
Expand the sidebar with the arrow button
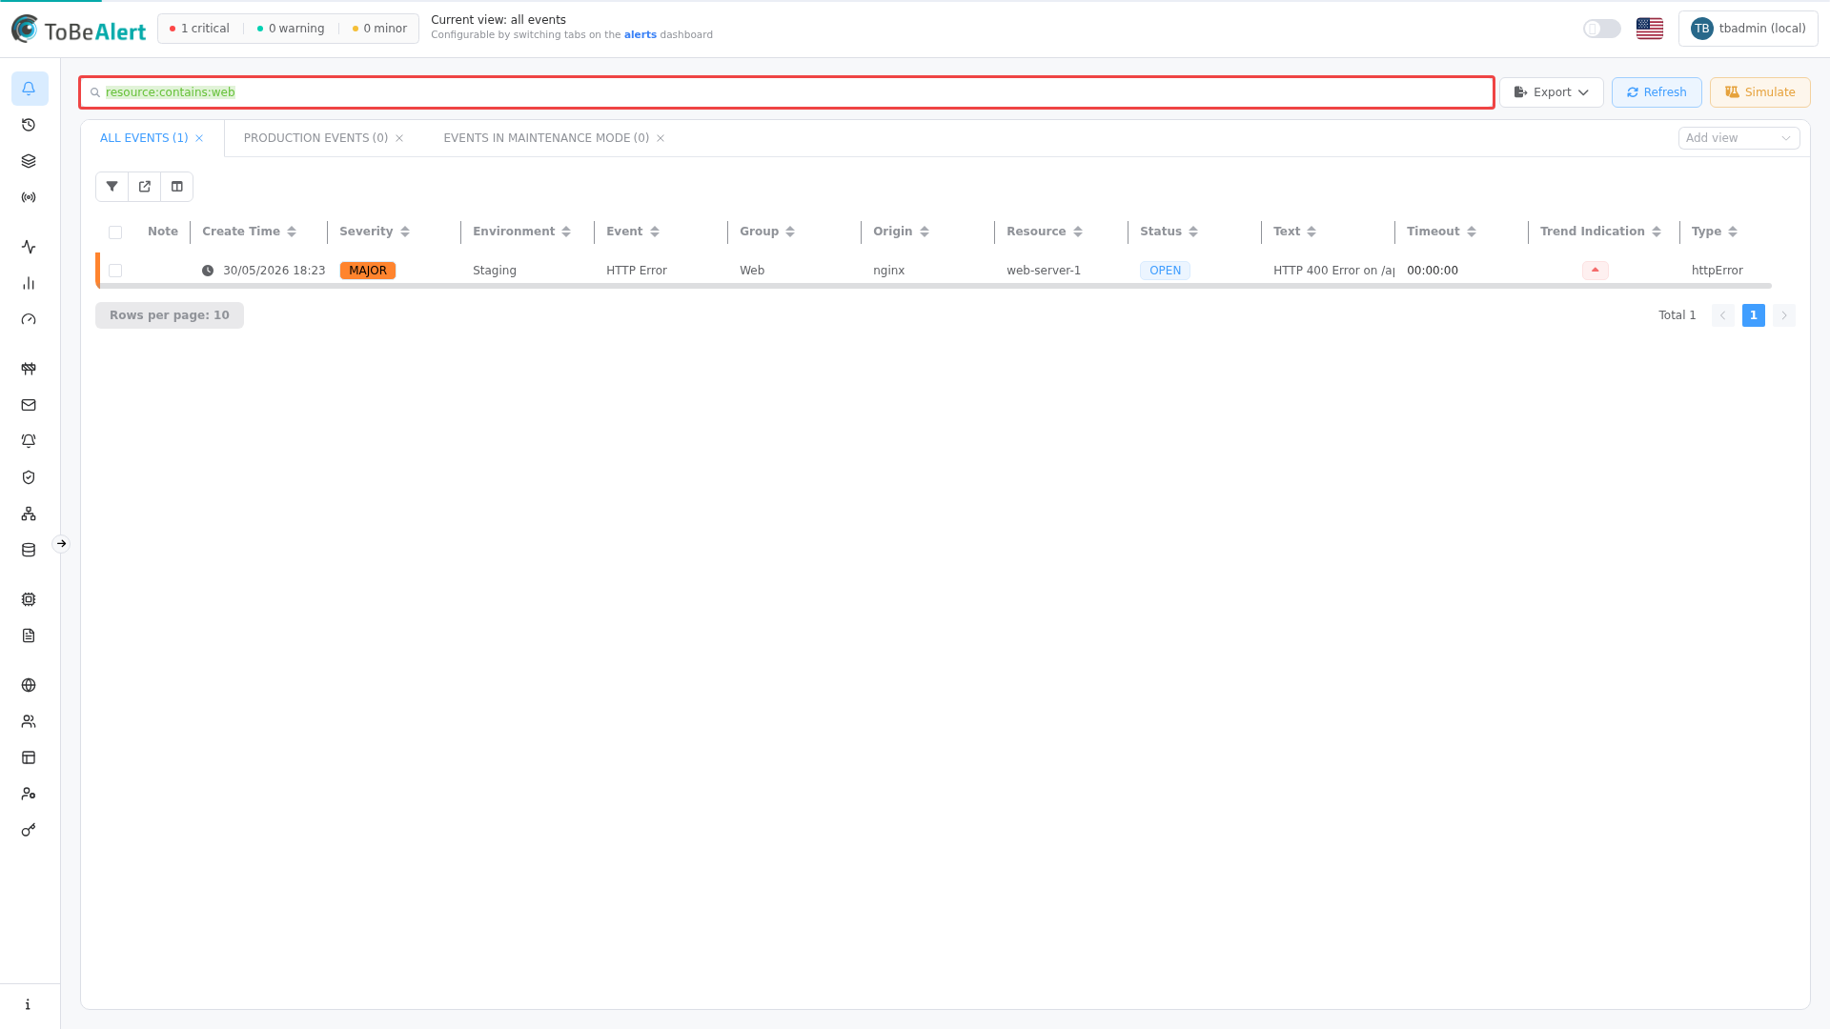tap(61, 544)
